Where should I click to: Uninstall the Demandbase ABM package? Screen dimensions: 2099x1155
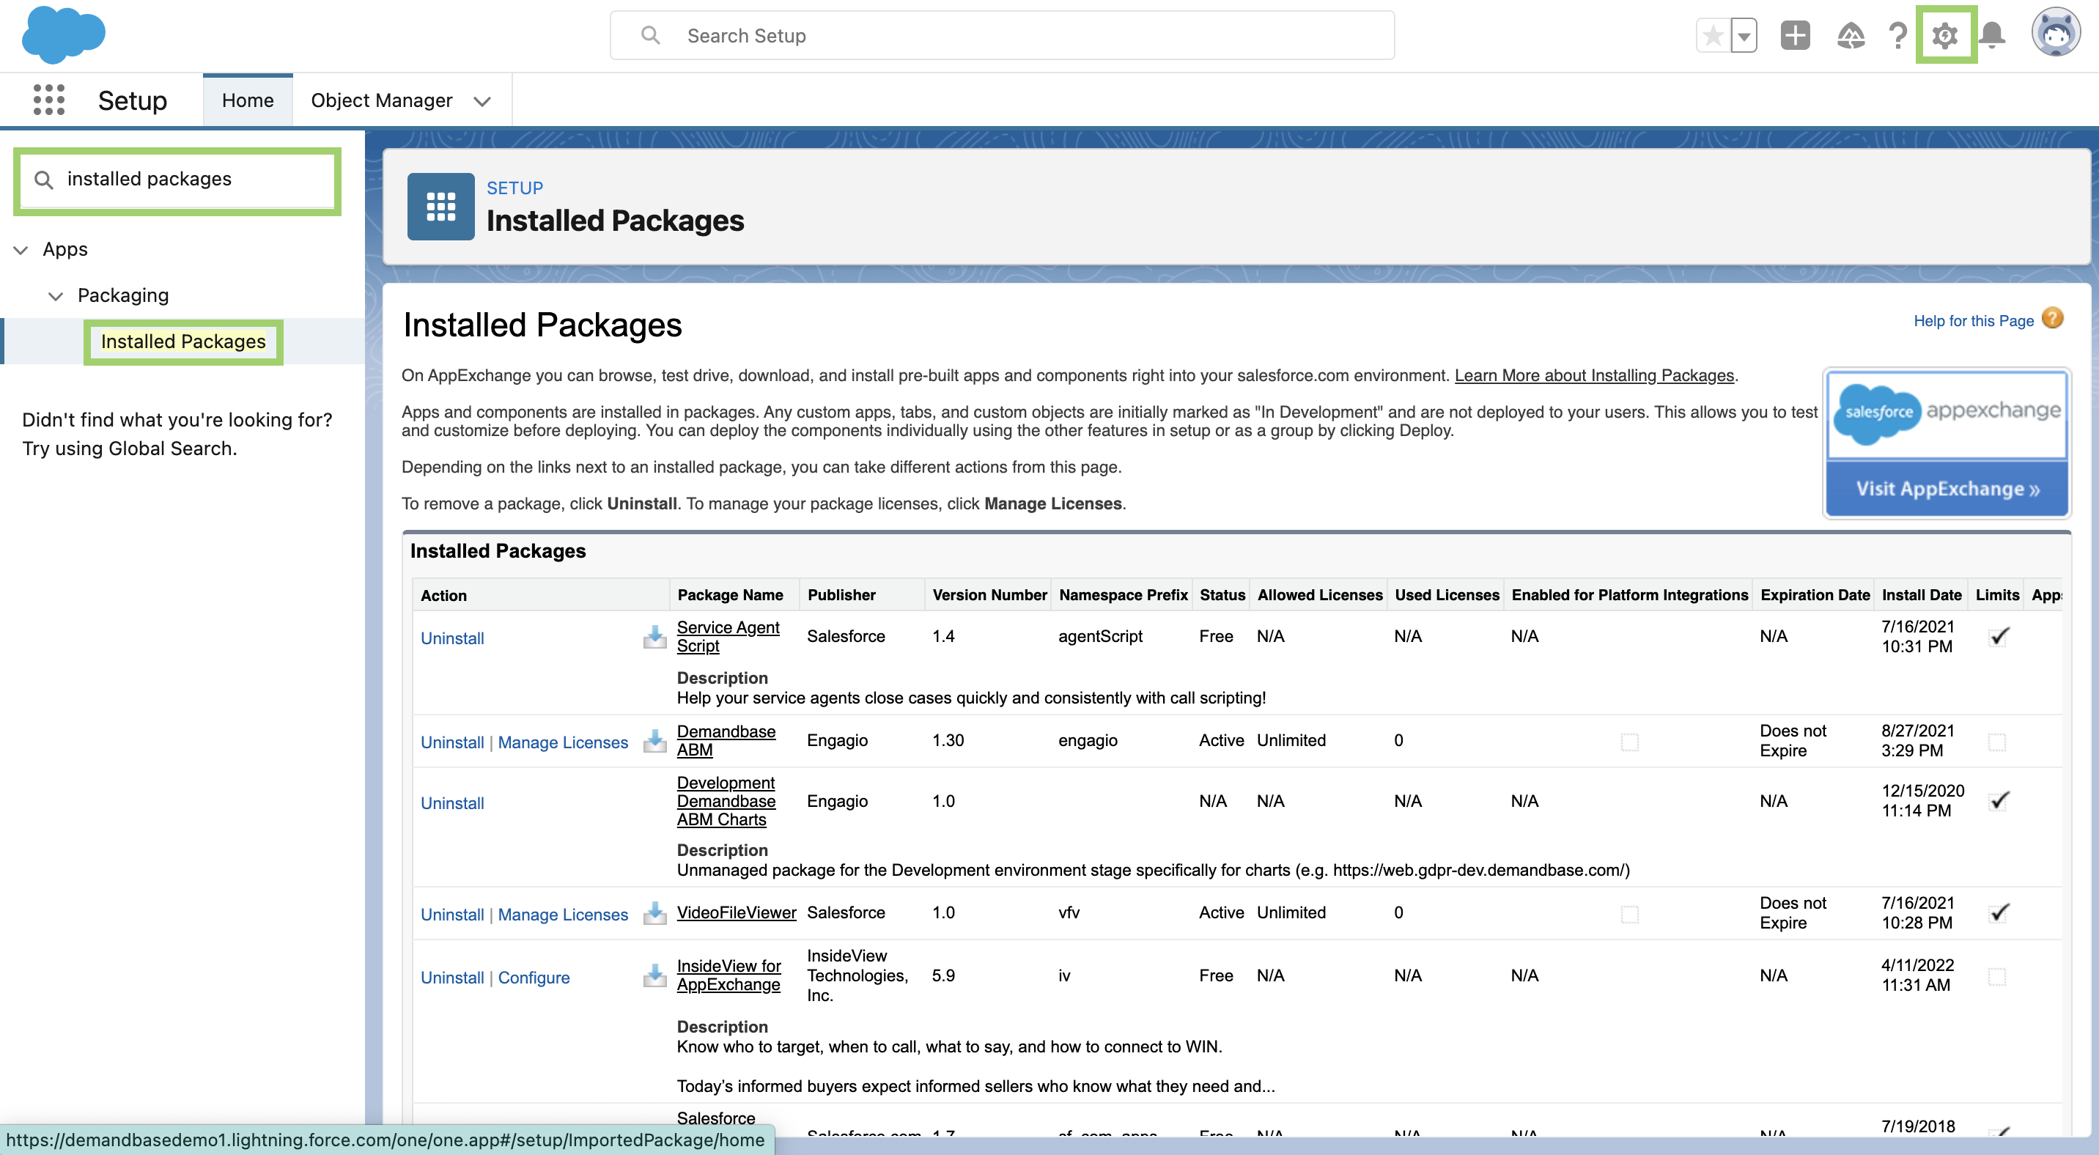pyautogui.click(x=452, y=743)
